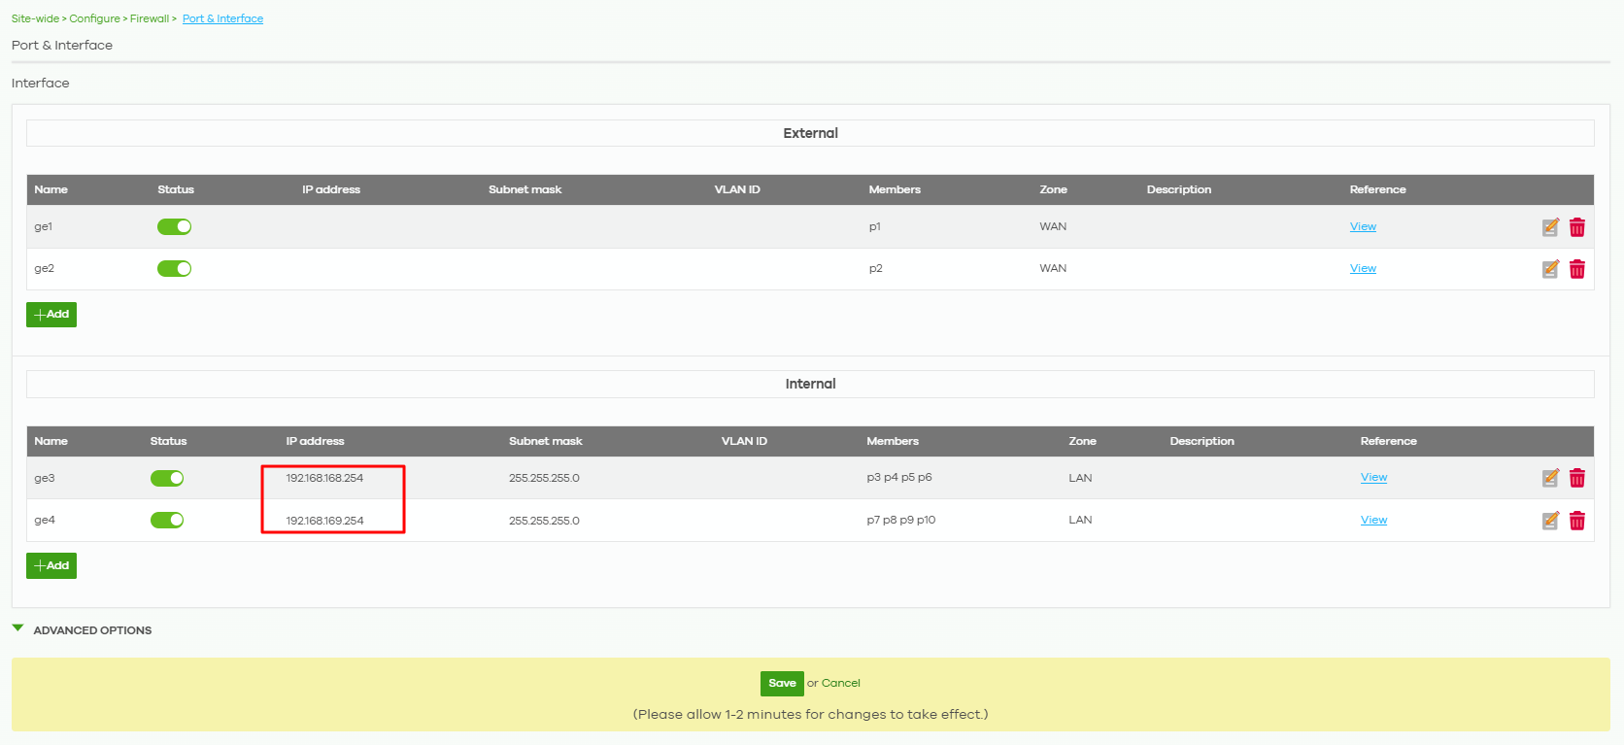Viewport: 1624px width, 745px height.
Task: Click the ge1 name cell
Action: [44, 226]
